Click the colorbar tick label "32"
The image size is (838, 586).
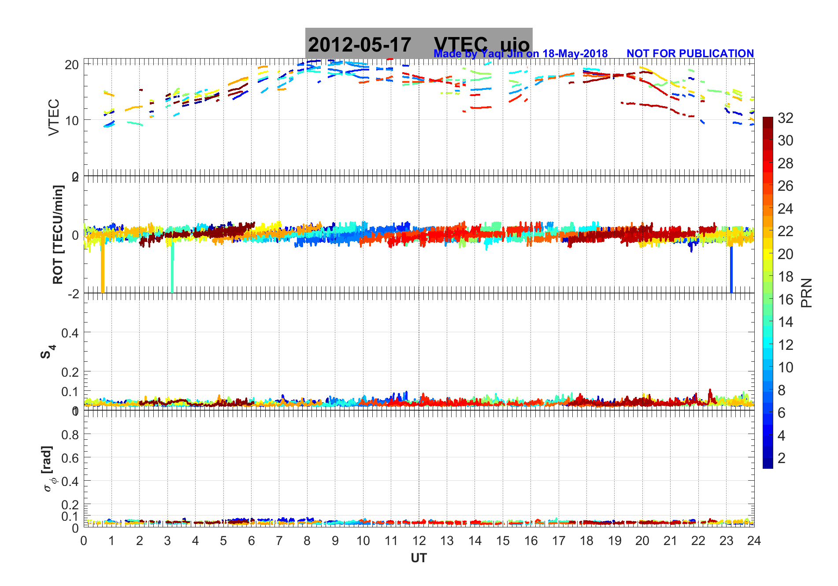coord(786,118)
